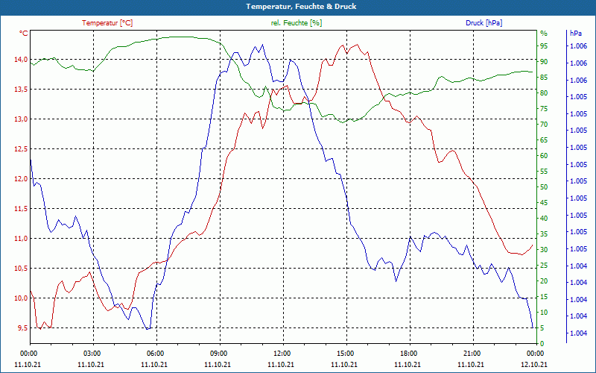Click the green '30' humidity axis value
596x373 pixels.
(x=544, y=250)
